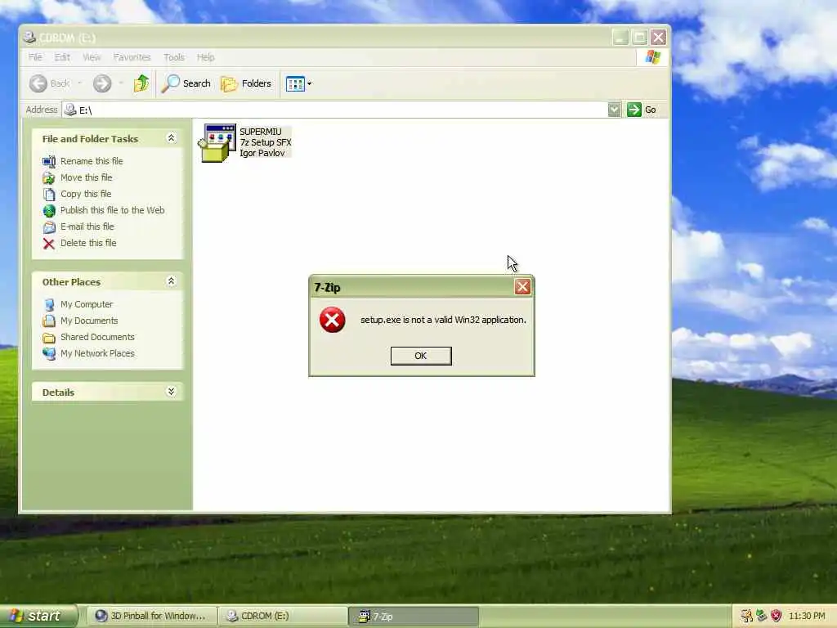
Task: Click the second system tray network icon
Action: click(761, 616)
